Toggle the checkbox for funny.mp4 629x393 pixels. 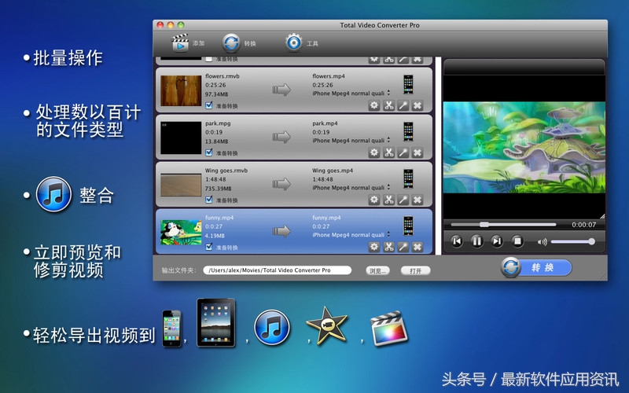pos(209,247)
